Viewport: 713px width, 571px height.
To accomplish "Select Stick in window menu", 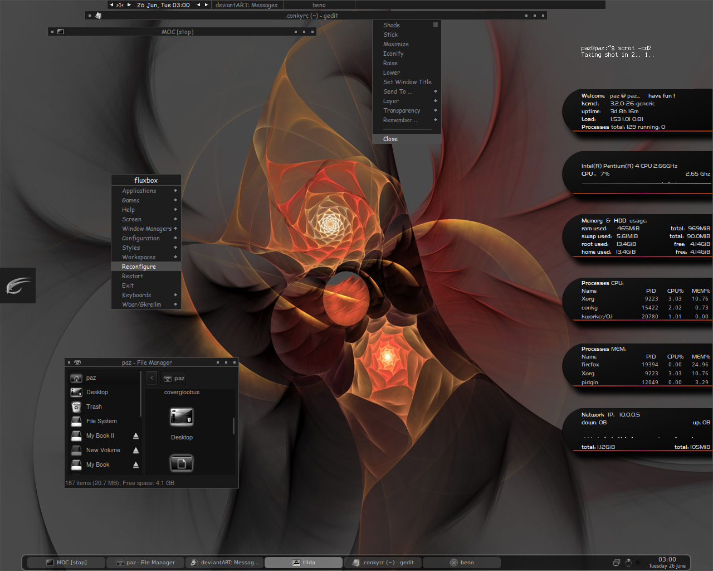I will click(x=407, y=35).
